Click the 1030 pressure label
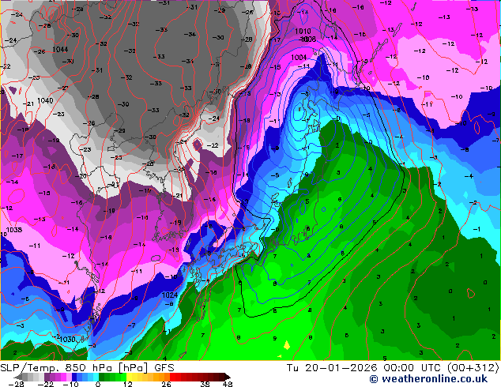 point(67,339)
